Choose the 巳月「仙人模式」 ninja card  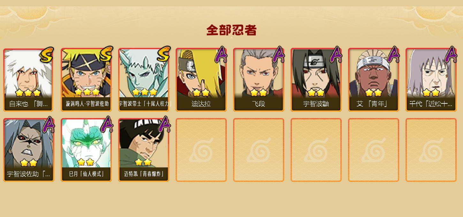[x=86, y=150]
